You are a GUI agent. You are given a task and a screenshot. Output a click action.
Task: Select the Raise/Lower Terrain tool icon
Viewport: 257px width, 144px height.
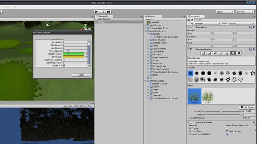coord(204,53)
